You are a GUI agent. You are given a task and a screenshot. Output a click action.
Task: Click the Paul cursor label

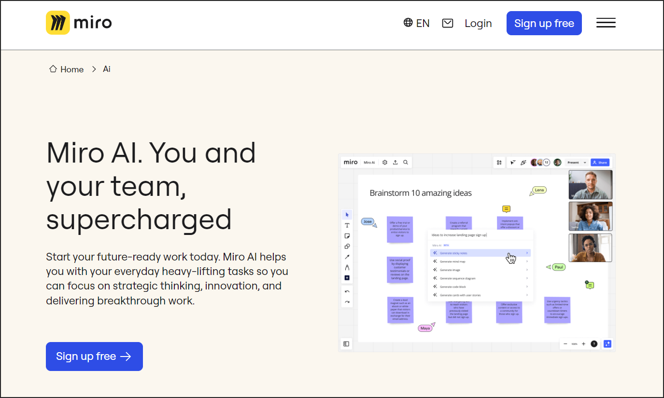click(559, 267)
